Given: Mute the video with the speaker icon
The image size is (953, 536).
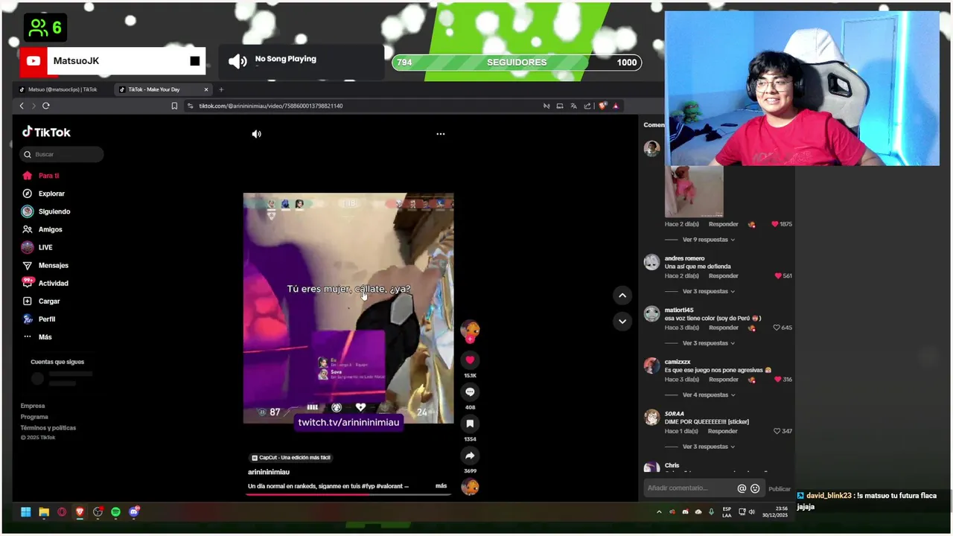Looking at the screenshot, I should tap(256, 134).
